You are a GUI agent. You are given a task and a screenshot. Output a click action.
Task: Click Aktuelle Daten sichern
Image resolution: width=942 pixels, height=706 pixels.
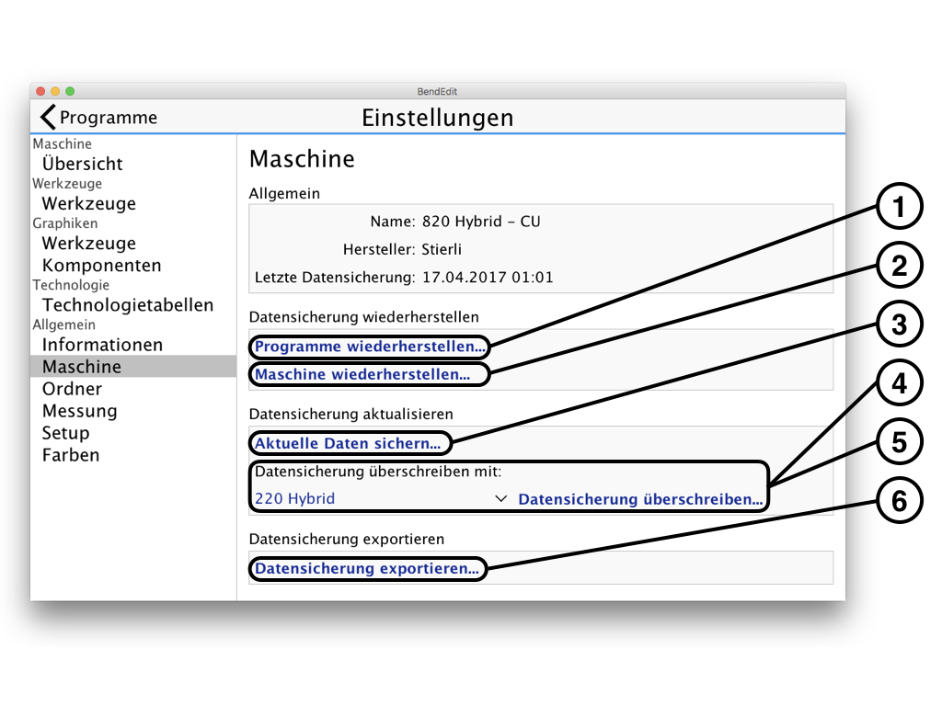348,444
